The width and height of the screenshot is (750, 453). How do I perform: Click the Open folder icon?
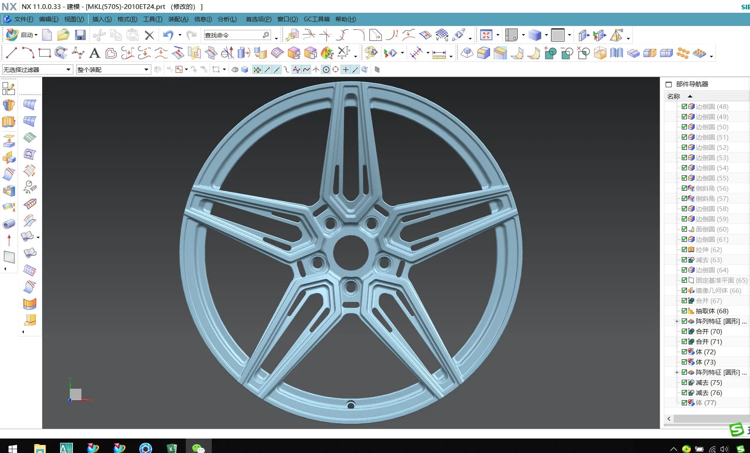coord(63,35)
